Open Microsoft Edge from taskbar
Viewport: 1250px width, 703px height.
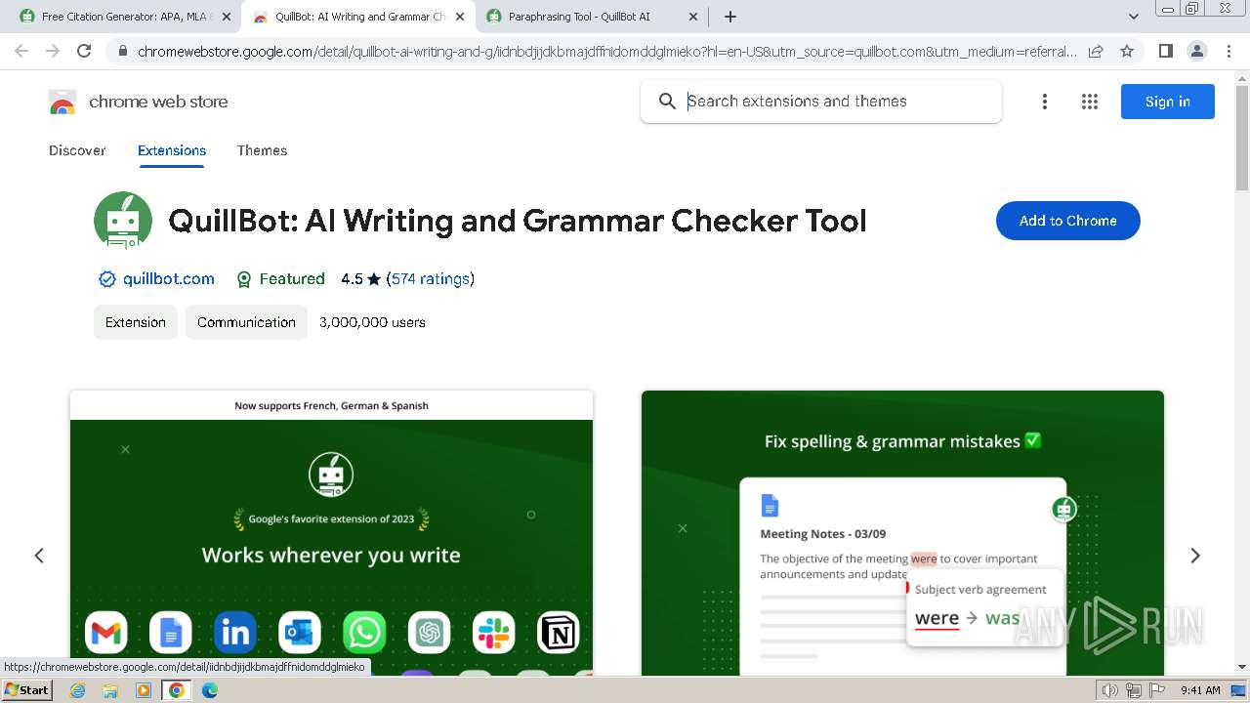[x=210, y=690]
